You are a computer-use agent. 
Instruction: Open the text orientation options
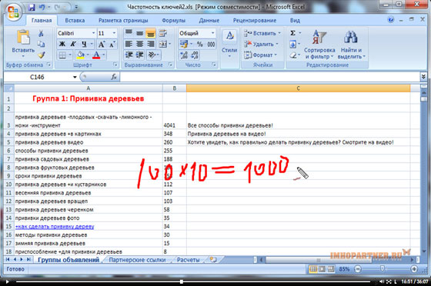152,55
